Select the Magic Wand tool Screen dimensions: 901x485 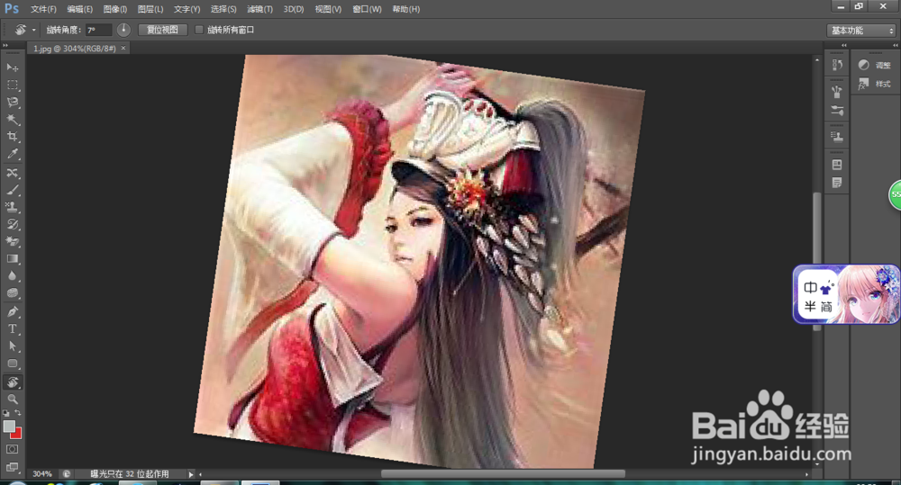click(x=12, y=120)
